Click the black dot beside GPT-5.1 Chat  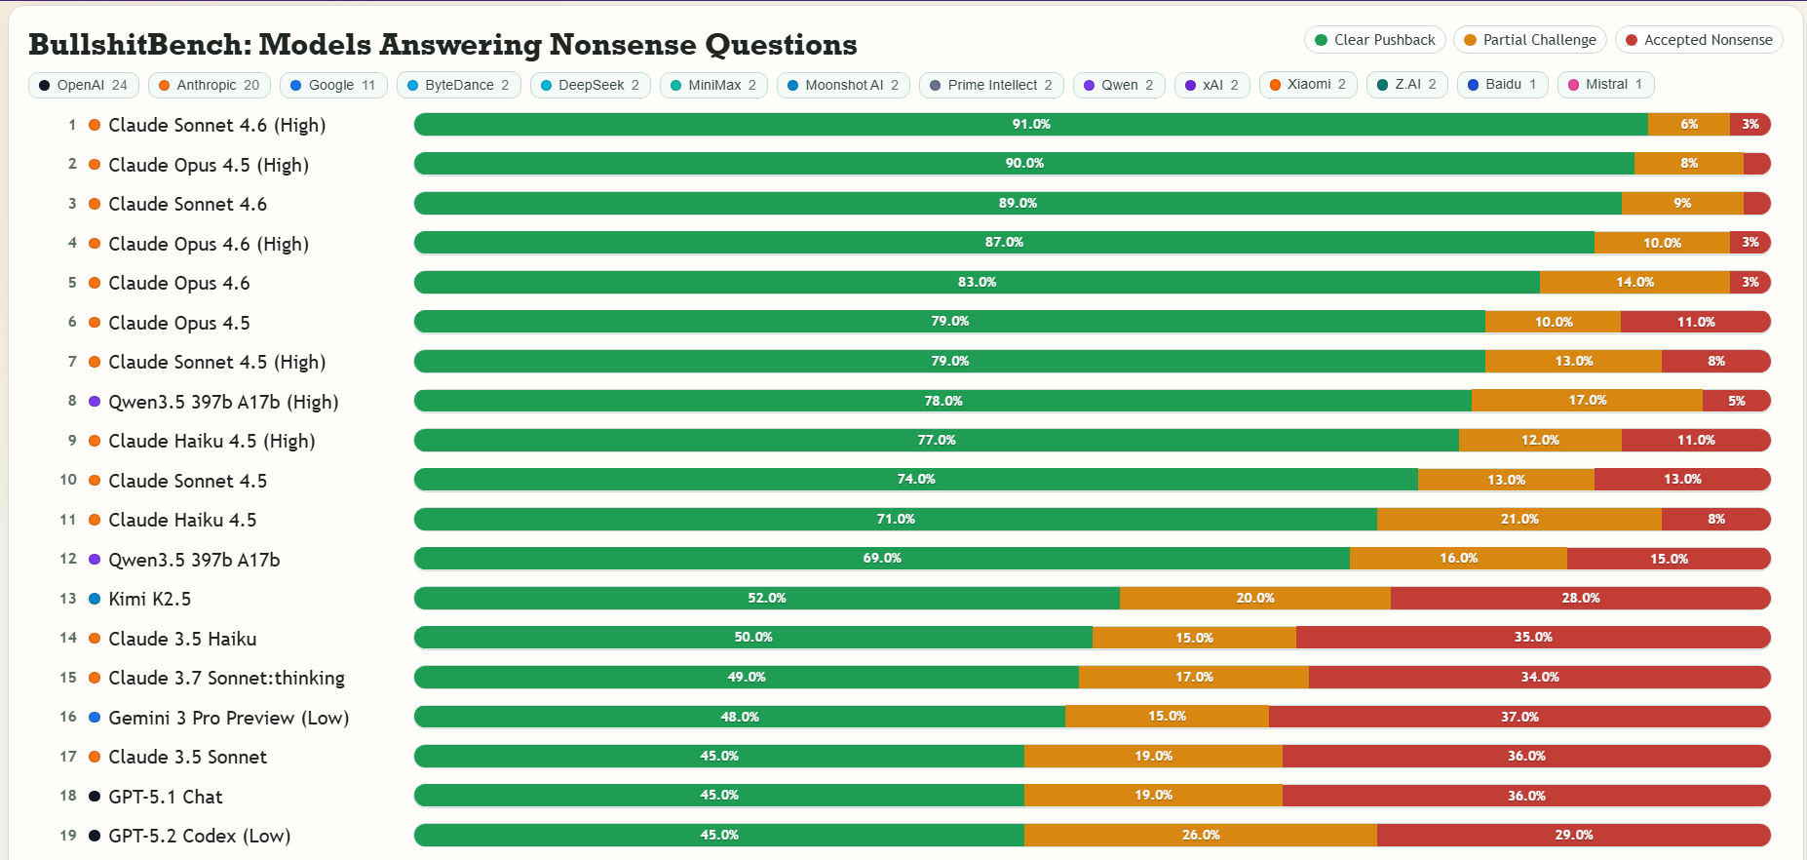coord(95,797)
